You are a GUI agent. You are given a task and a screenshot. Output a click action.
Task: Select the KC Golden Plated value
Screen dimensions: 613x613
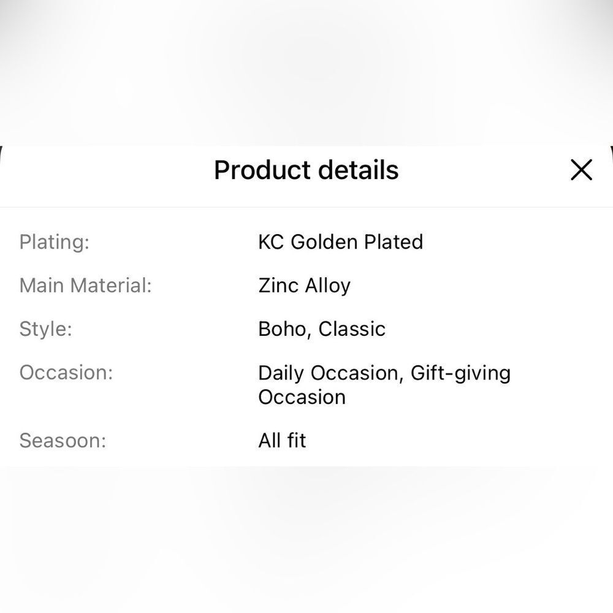coord(340,242)
